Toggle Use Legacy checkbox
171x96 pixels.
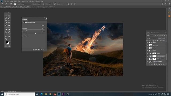pyautogui.click(x=23, y=36)
